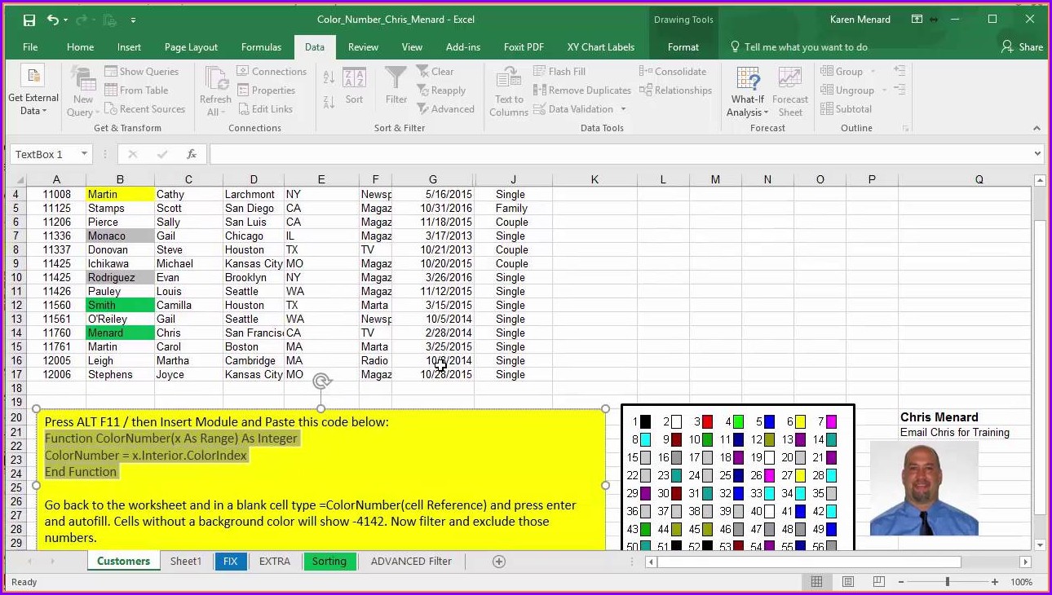1052x595 pixels.
Task: Adjust the zoom slider handle
Action: (948, 582)
